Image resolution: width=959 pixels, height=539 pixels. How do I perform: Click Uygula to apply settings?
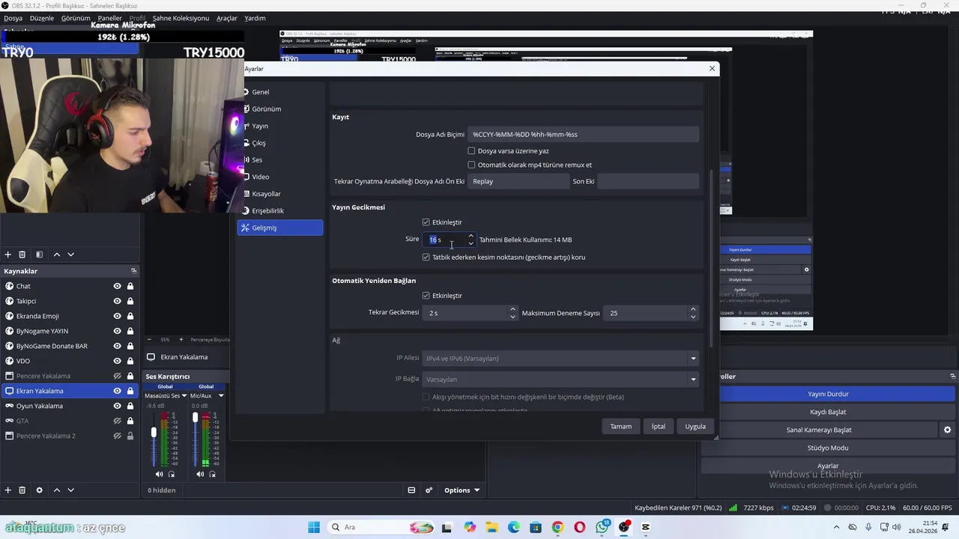(x=695, y=426)
